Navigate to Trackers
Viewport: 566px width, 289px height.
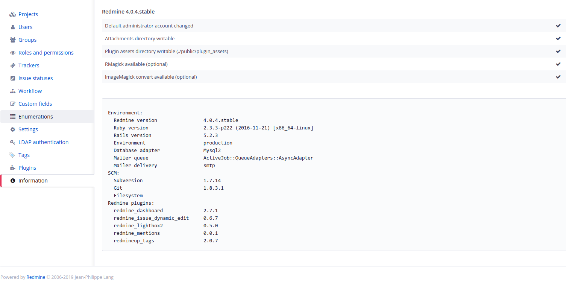29,65
